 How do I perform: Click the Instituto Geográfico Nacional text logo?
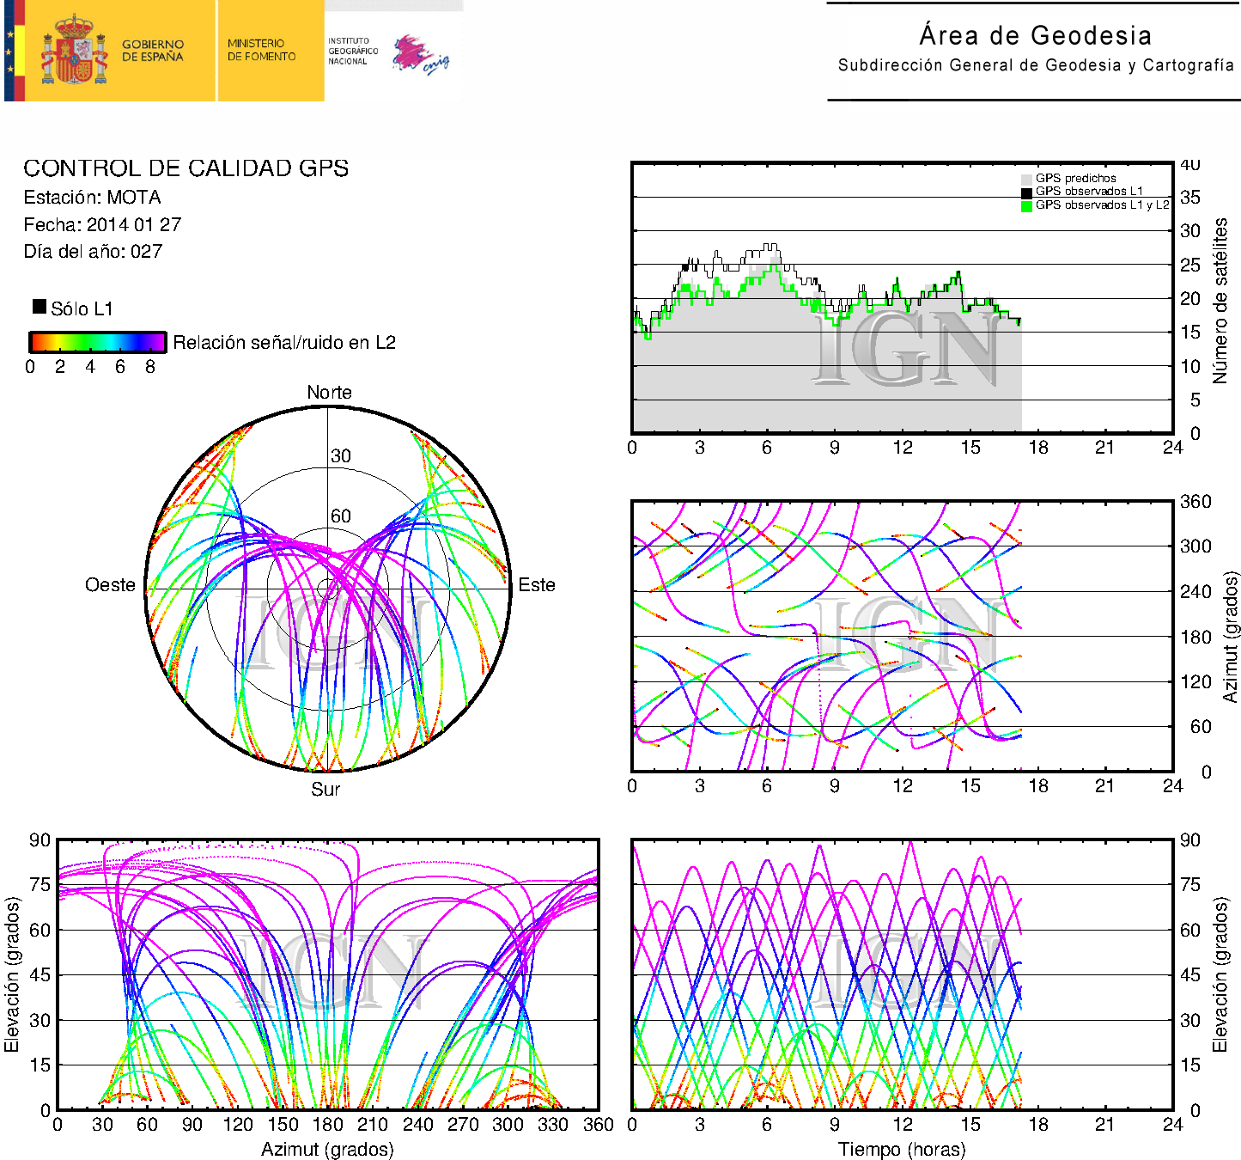(352, 51)
